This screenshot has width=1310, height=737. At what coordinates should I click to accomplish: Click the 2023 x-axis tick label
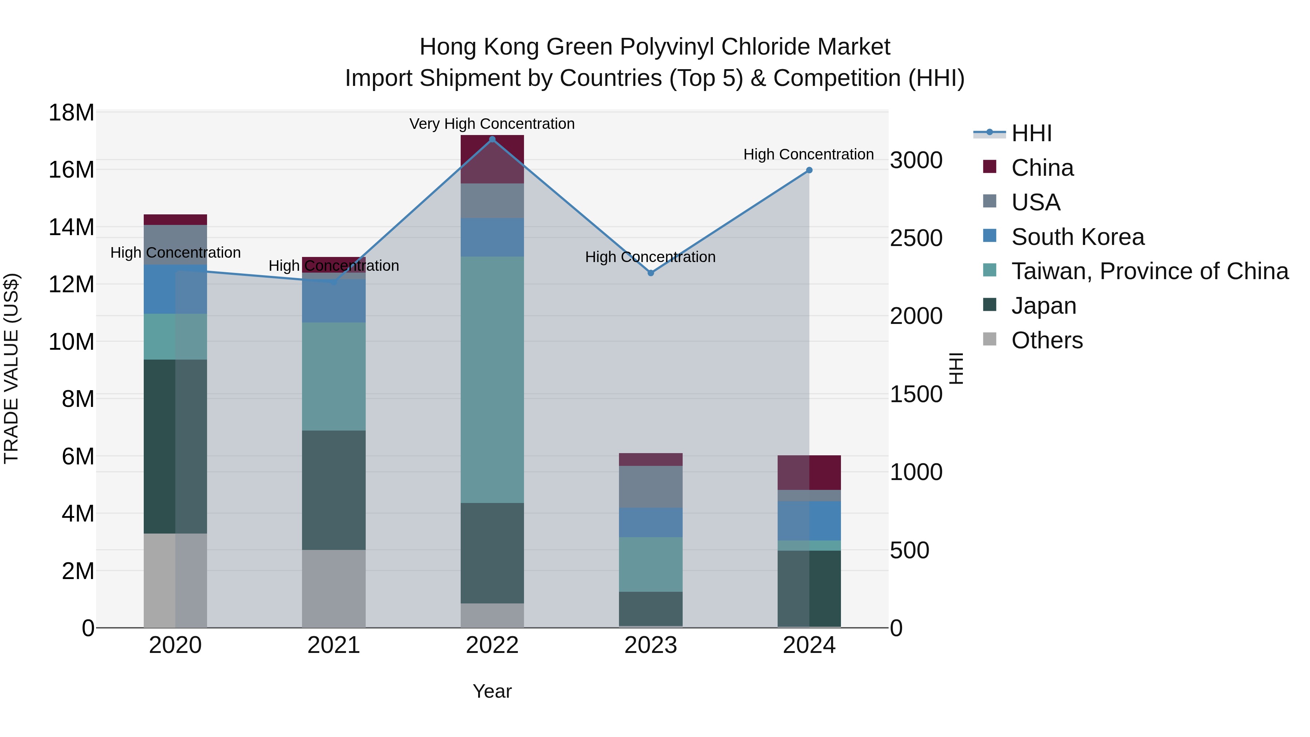click(651, 645)
